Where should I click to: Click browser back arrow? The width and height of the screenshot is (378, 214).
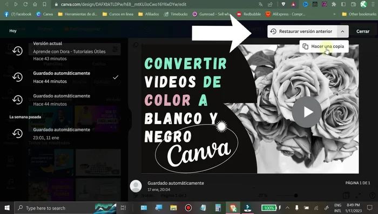point(6,4)
